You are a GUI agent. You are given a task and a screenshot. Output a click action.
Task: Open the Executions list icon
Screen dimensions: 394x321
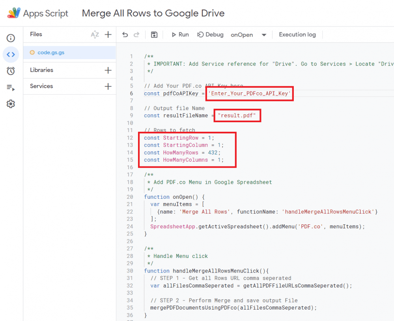11,88
